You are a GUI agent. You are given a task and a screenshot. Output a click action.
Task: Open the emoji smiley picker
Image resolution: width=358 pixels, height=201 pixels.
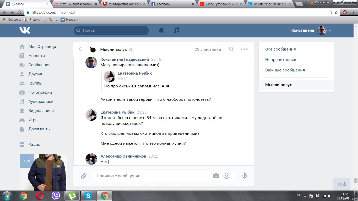pos(226,176)
